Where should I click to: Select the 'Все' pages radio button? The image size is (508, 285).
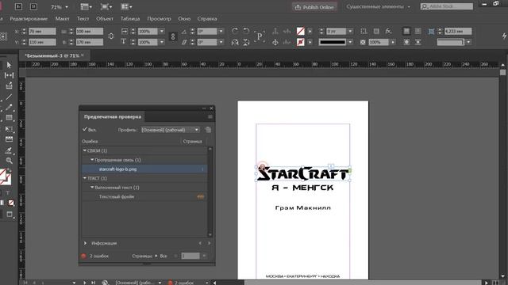(x=156, y=256)
